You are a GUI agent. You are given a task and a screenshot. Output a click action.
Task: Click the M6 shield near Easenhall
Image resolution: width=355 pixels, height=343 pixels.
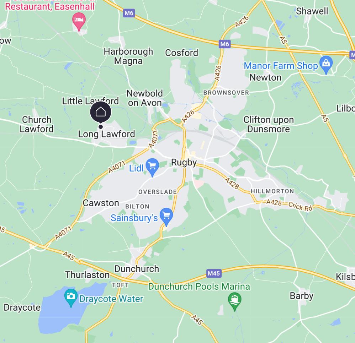pos(129,13)
